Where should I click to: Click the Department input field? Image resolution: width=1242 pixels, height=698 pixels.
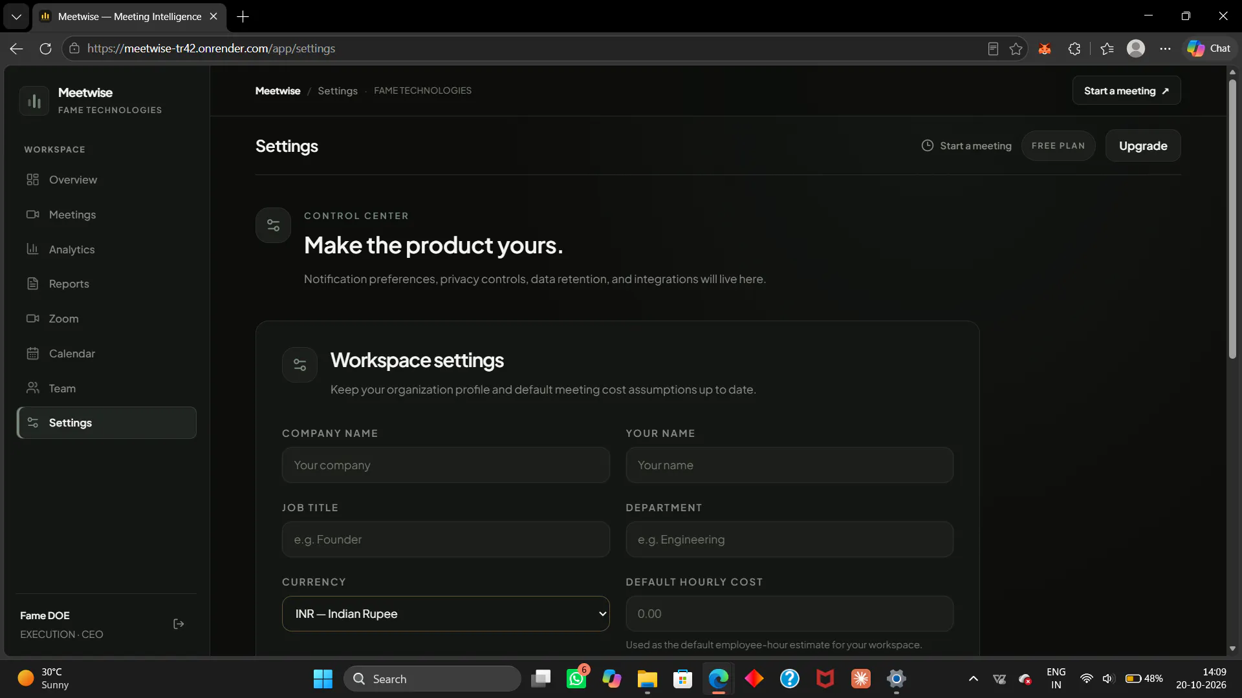[x=789, y=540]
